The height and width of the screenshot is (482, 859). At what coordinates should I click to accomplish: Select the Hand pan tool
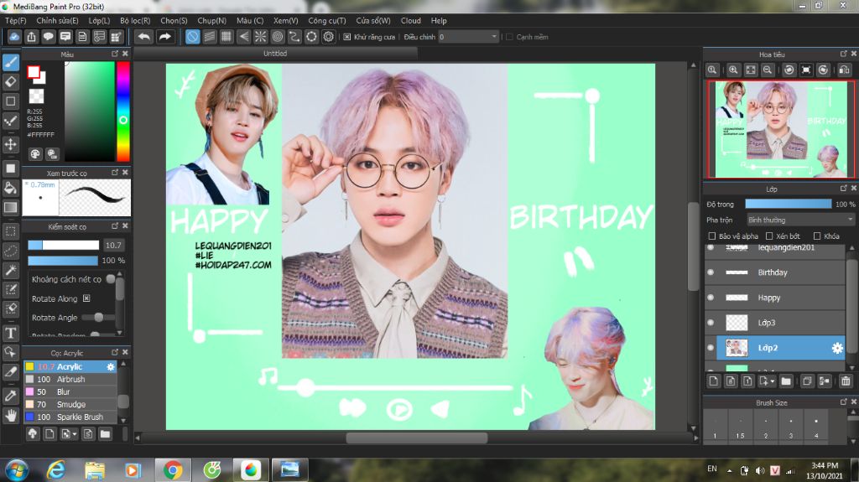(x=10, y=416)
